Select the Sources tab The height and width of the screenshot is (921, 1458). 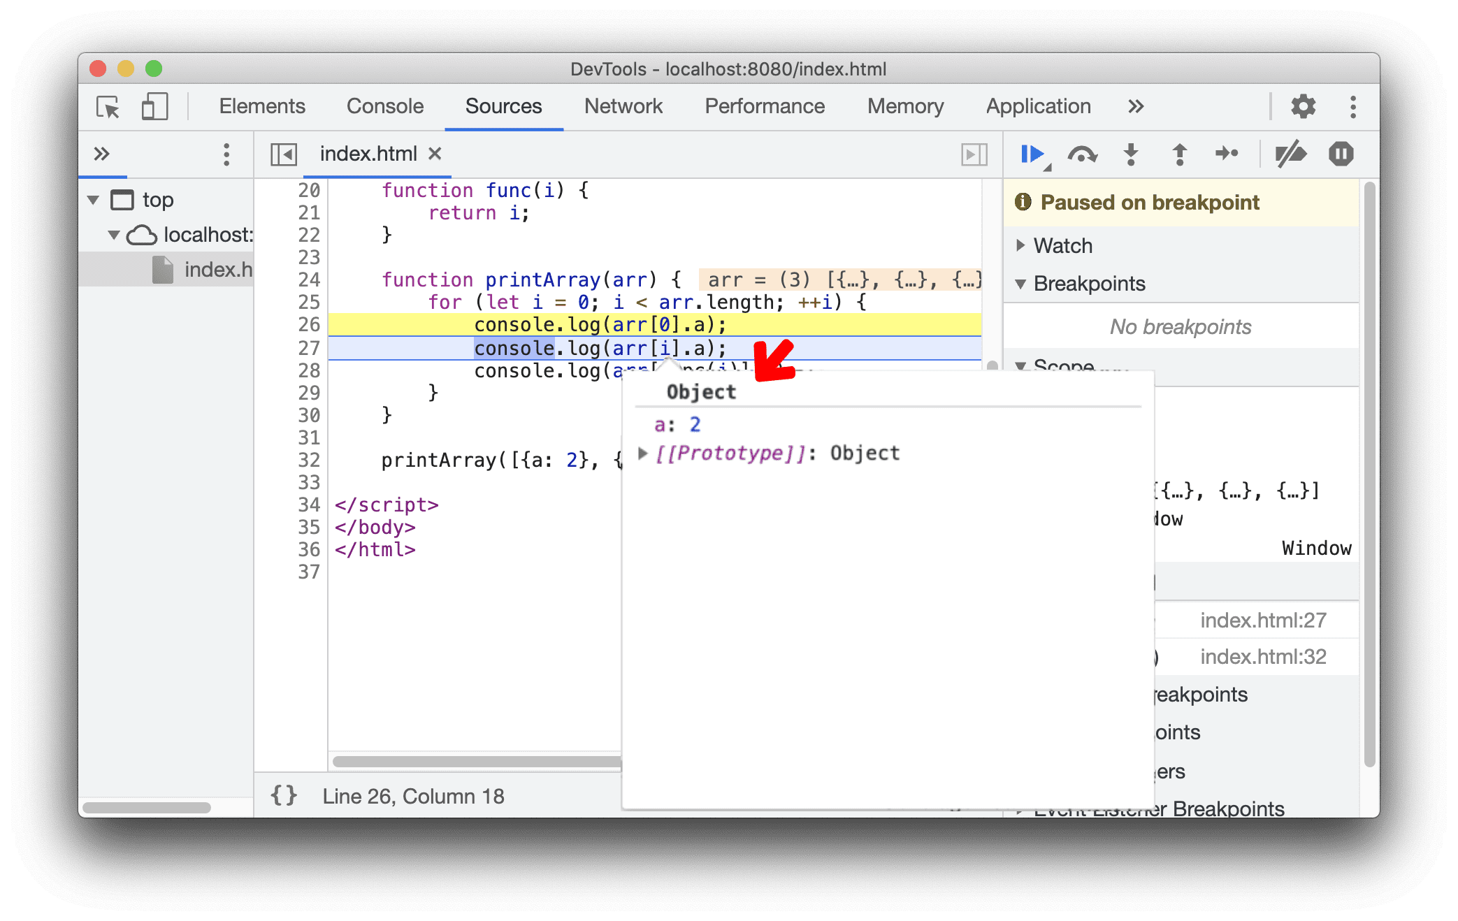click(503, 104)
